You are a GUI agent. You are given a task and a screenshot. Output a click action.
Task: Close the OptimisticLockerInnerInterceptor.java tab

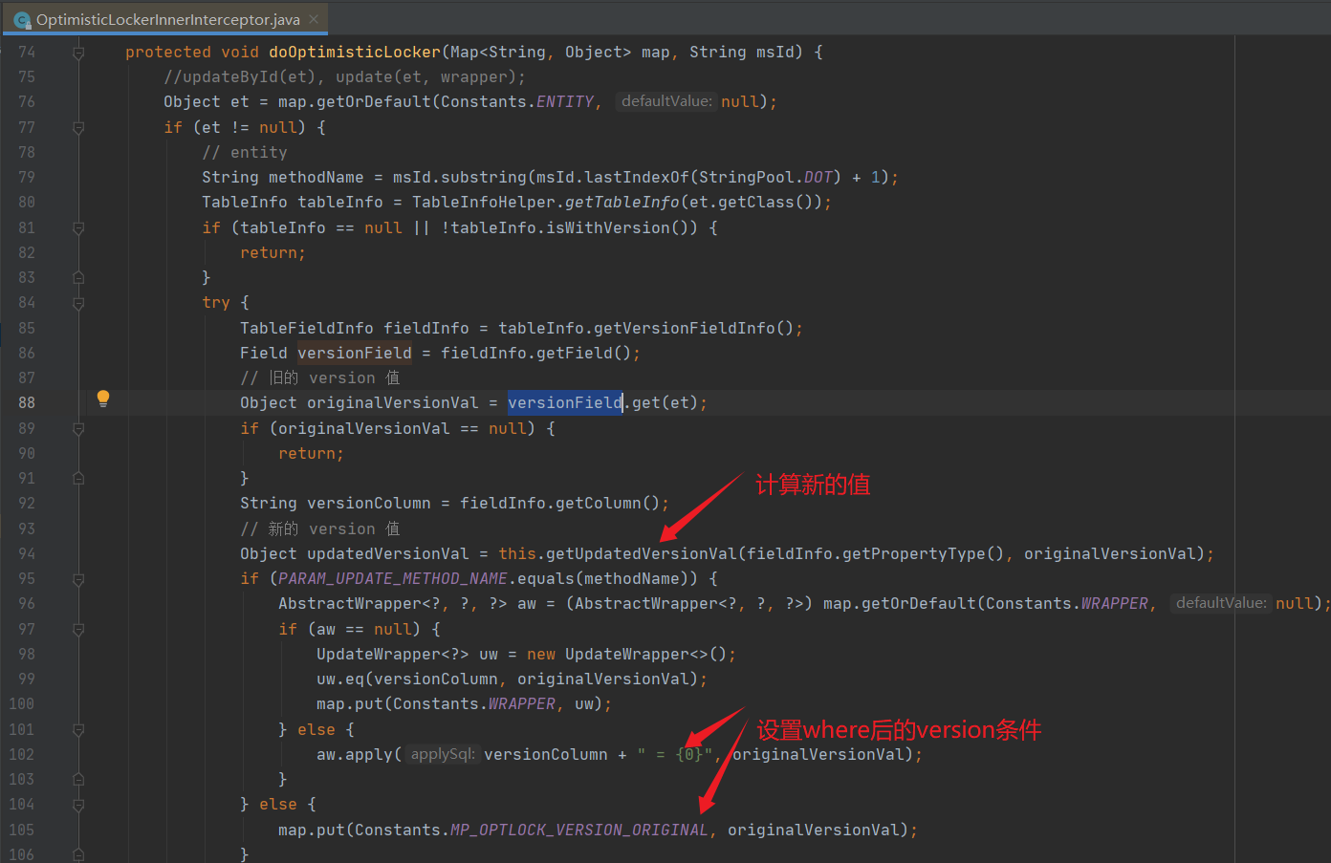(x=314, y=19)
